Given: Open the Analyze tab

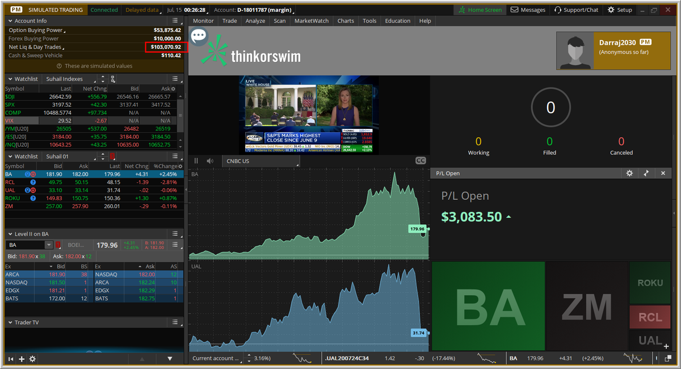Looking at the screenshot, I should [x=255, y=21].
